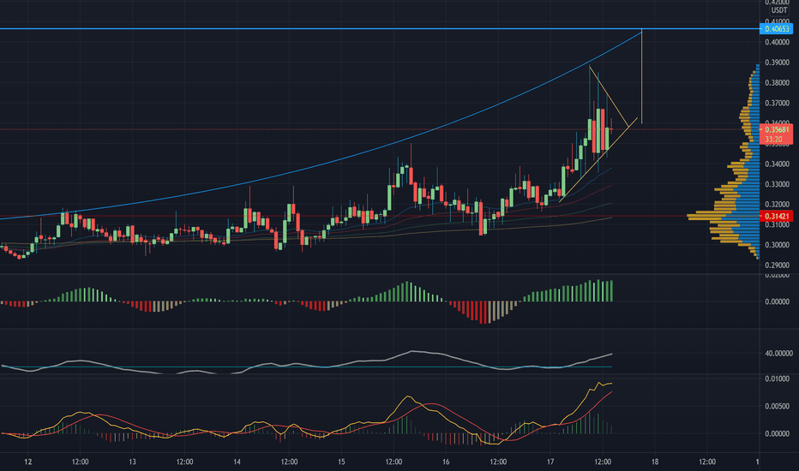Image resolution: width=799 pixels, height=471 pixels.
Task: Click date label 15 on time axis
Action: (x=341, y=462)
